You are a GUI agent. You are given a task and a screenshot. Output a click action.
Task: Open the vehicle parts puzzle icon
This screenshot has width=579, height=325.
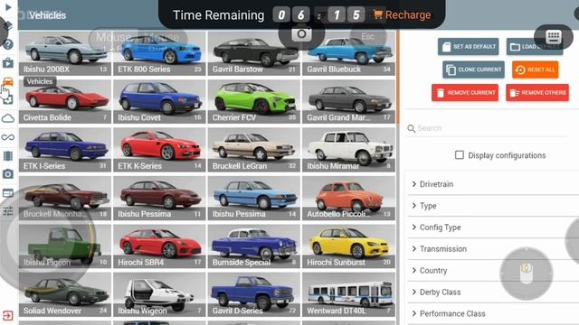click(8, 99)
